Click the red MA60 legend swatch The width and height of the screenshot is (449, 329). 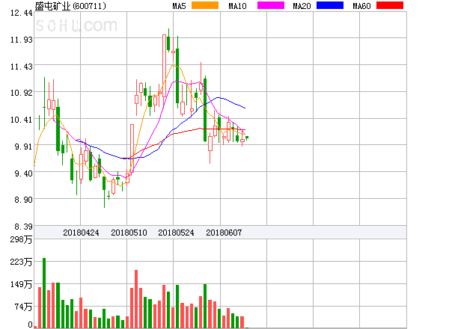pyautogui.click(x=390, y=5)
